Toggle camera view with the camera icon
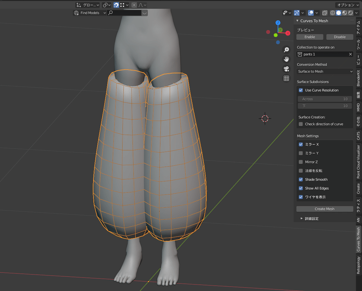Viewport: 362px width, 291px height. (x=286, y=69)
